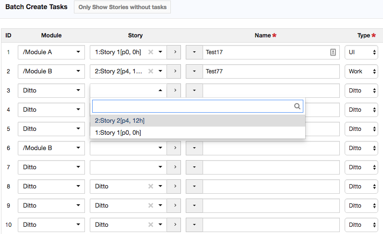Viewport: 383px width, 234px height.
Task: Clear the Ditto story in row 10
Action: 151,225
